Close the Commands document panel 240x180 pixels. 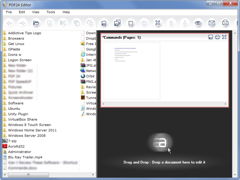(x=224, y=37)
